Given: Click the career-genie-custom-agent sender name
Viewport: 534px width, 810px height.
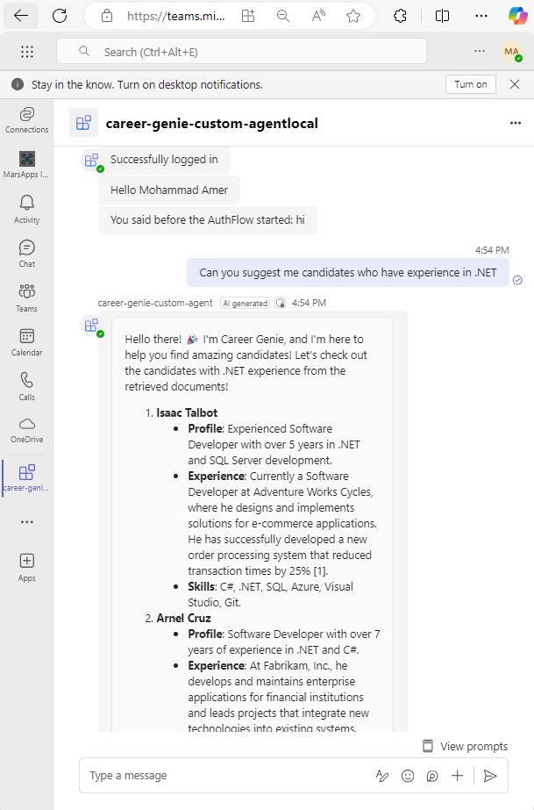Looking at the screenshot, I should pyautogui.click(x=155, y=304).
